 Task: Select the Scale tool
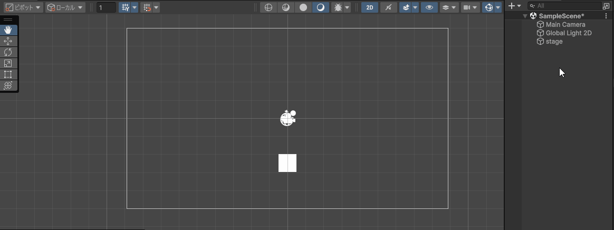click(x=8, y=63)
